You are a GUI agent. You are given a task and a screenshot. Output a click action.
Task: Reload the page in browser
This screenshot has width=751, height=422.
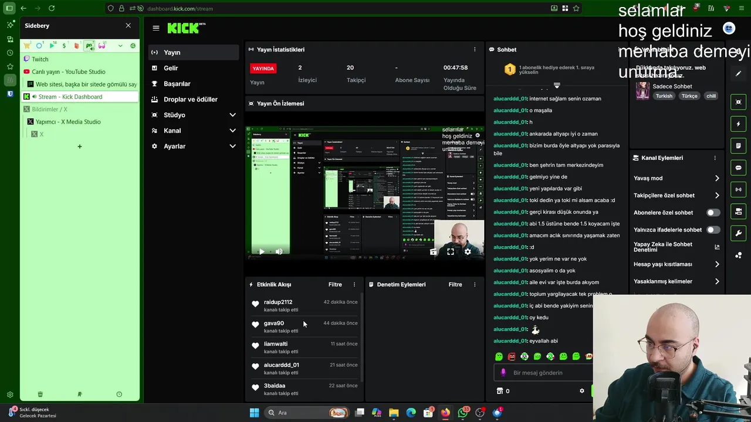coord(52,8)
